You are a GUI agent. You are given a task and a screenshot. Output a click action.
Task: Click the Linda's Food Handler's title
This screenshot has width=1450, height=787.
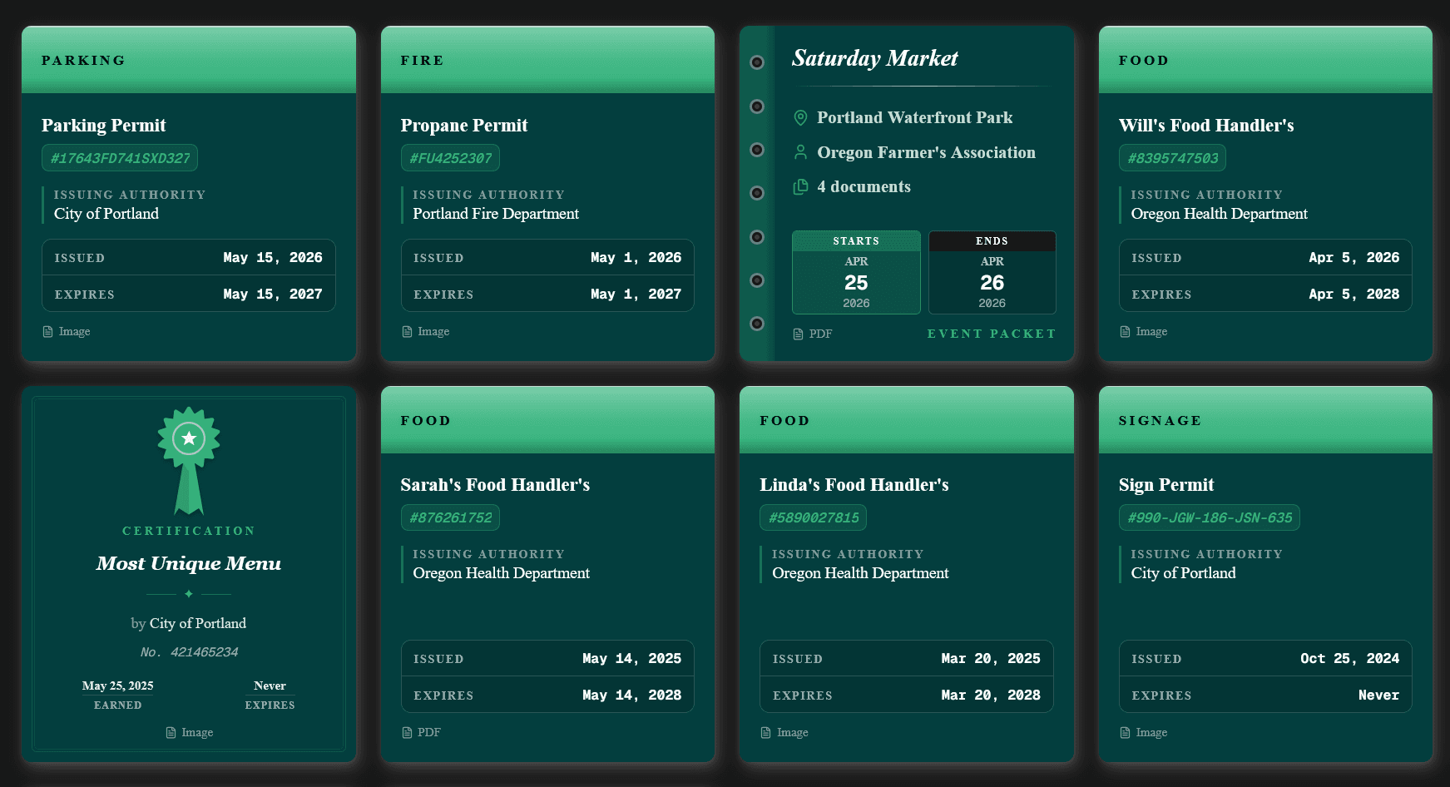point(854,485)
